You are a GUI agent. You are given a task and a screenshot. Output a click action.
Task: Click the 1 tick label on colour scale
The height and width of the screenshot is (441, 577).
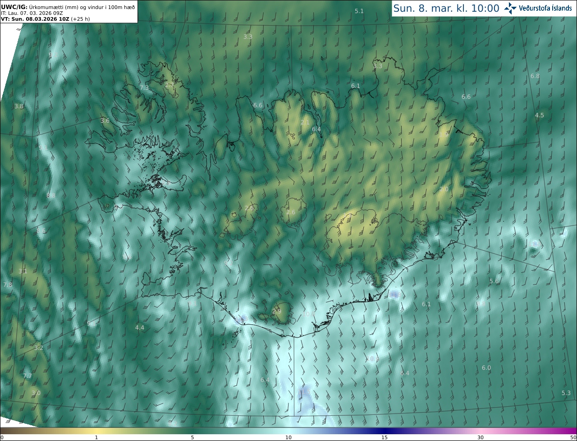96,437
